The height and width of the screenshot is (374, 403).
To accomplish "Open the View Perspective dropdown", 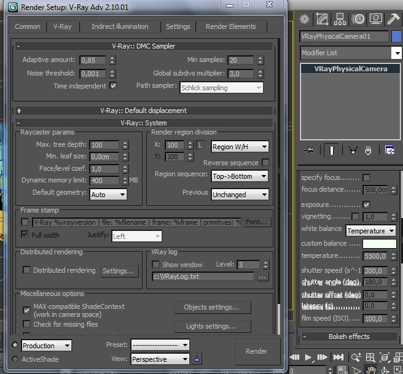I will pyautogui.click(x=160, y=359).
